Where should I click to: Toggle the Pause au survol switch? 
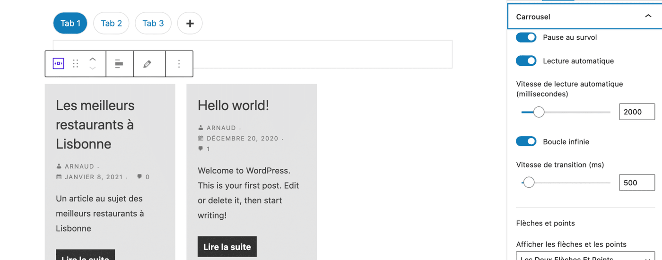pos(526,37)
